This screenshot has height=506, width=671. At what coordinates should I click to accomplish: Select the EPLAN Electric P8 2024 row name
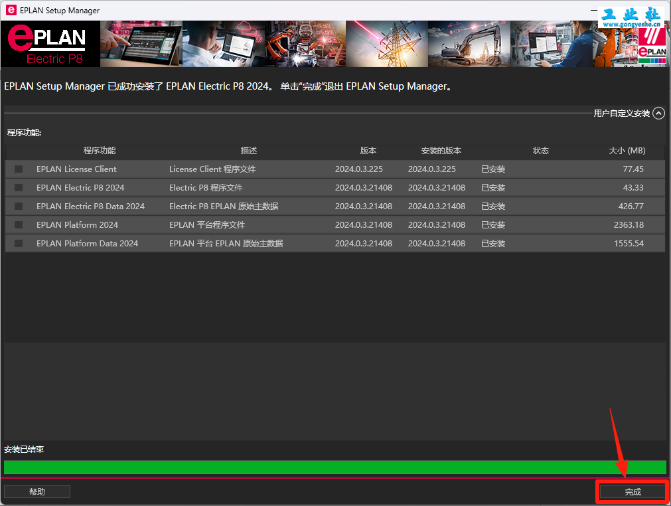click(x=80, y=187)
